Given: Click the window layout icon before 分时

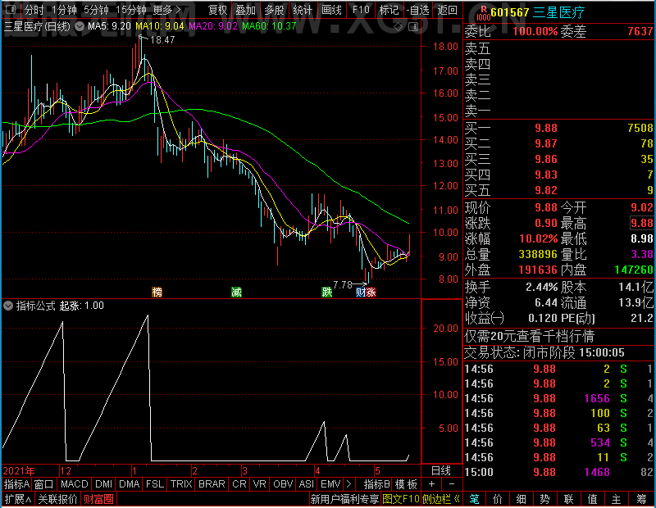Looking at the screenshot, I should click(11, 10).
